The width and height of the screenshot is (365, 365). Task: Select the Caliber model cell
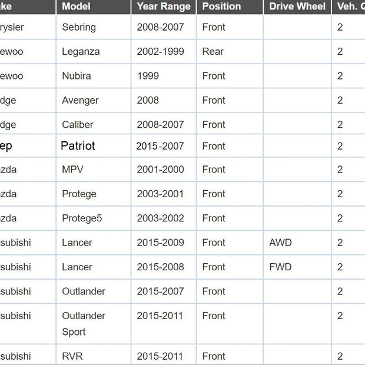tap(94, 125)
